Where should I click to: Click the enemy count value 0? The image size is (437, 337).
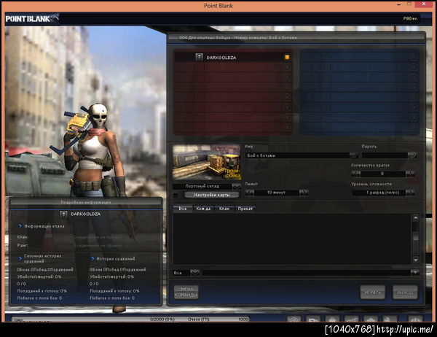(x=382, y=174)
